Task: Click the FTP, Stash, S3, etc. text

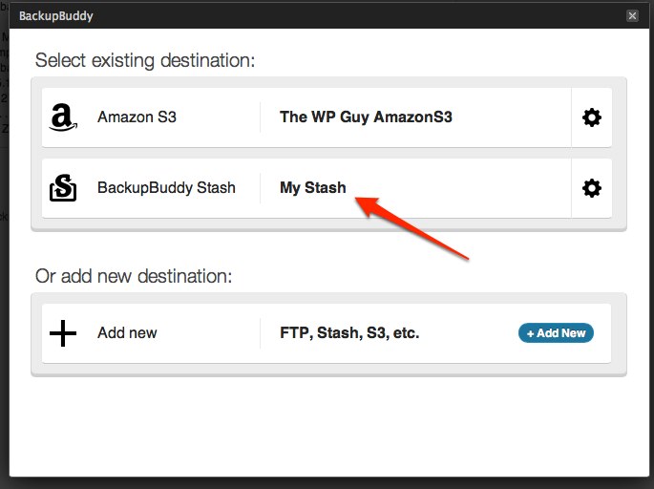Action: point(349,333)
